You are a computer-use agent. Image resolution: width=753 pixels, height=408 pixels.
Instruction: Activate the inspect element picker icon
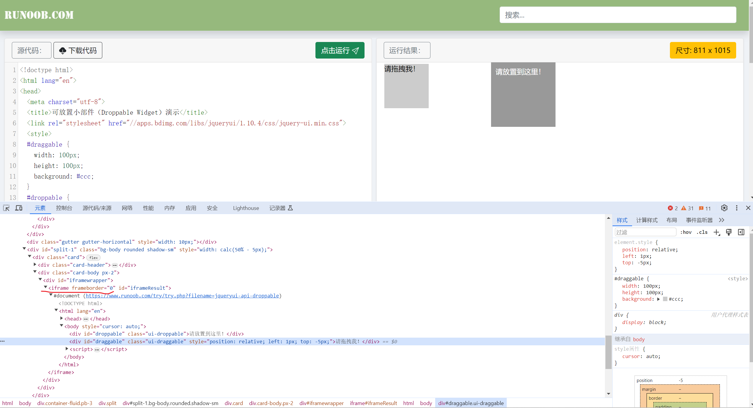6,208
